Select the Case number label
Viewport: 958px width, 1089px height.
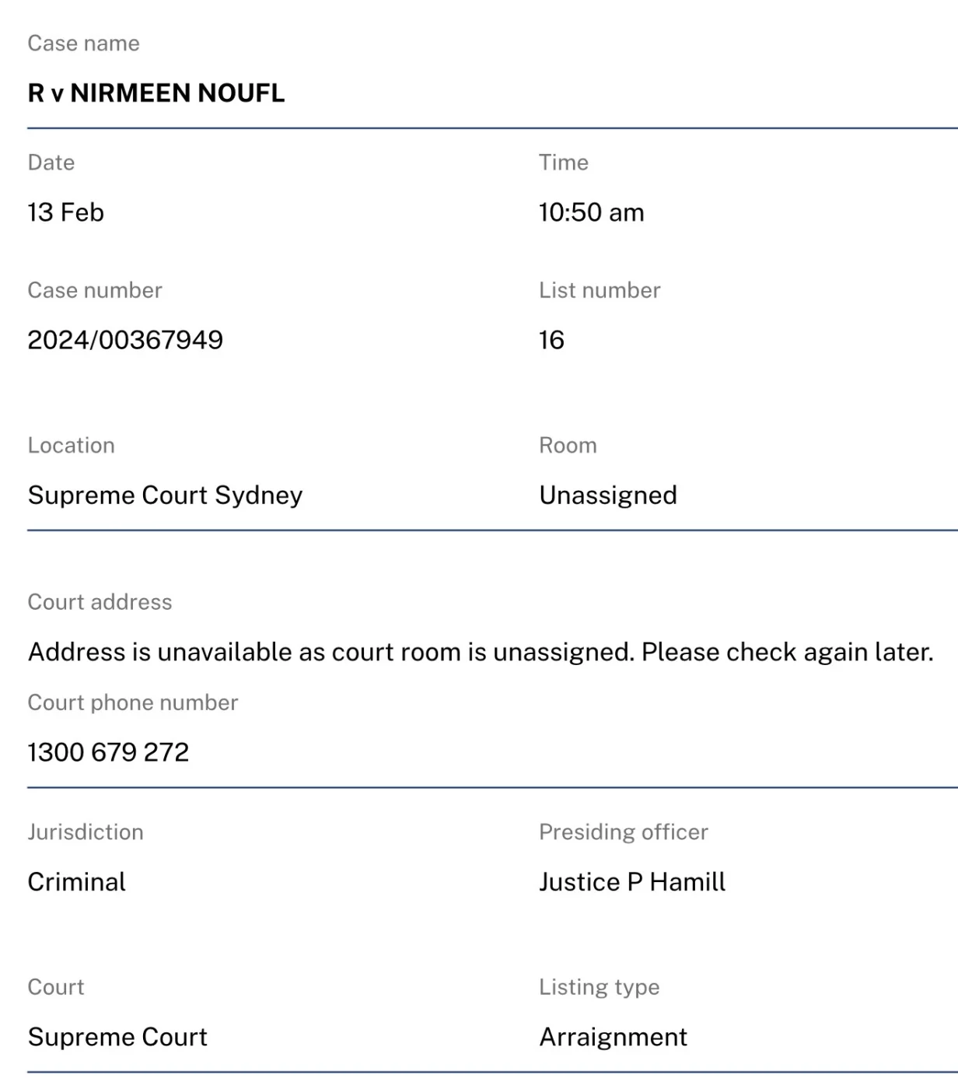click(95, 290)
